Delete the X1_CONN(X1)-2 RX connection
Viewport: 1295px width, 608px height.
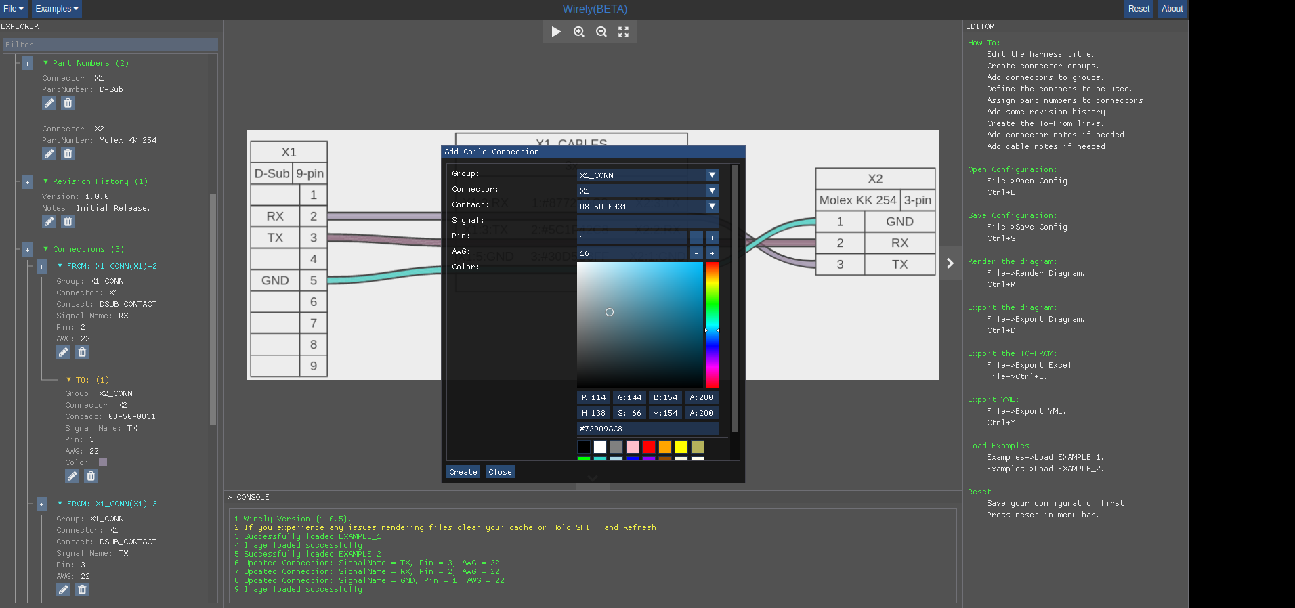point(82,352)
